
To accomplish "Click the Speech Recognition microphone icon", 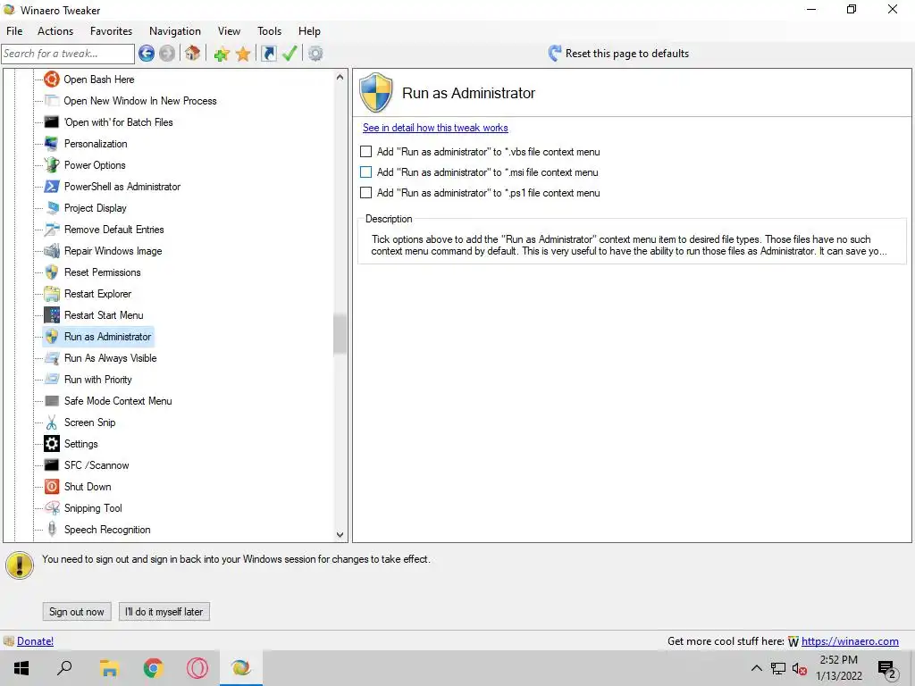I will (51, 529).
